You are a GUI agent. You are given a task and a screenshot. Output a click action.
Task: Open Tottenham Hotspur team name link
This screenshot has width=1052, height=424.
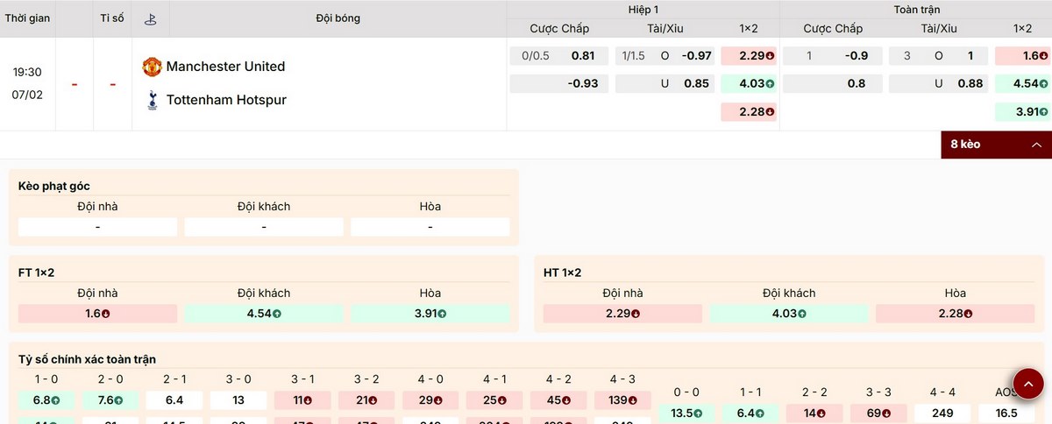(226, 100)
